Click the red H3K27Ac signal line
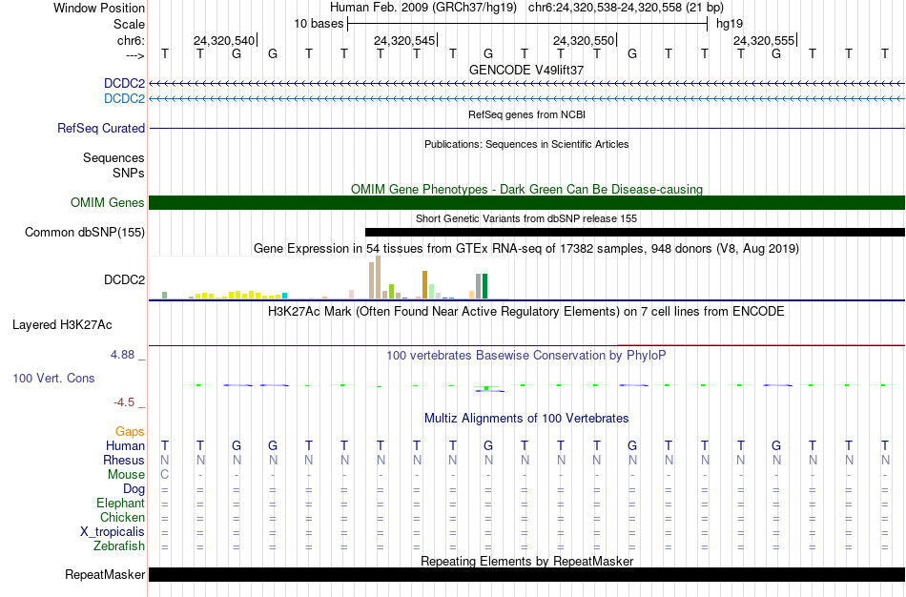906x597 pixels. click(x=761, y=345)
